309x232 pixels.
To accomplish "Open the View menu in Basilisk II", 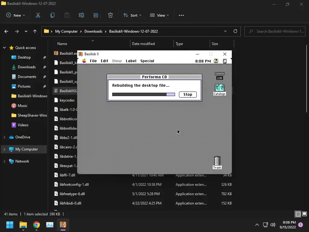I will tap(117, 61).
